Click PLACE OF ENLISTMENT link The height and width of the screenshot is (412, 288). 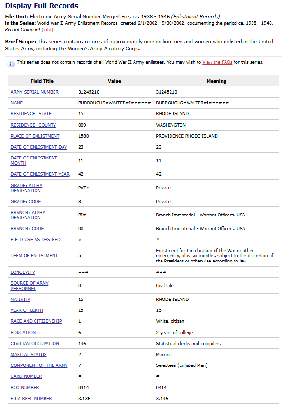click(34, 136)
